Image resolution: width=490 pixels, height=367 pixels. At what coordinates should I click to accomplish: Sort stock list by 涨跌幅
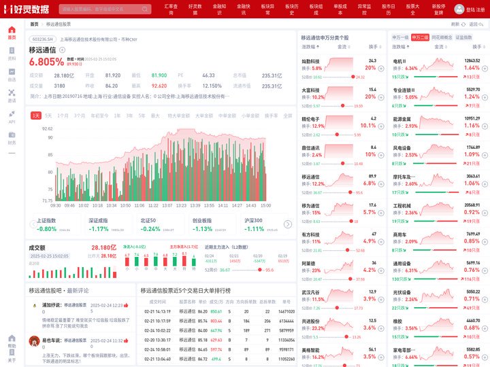[x=310, y=47]
